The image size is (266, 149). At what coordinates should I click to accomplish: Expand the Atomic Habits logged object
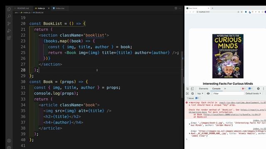coord(190,133)
